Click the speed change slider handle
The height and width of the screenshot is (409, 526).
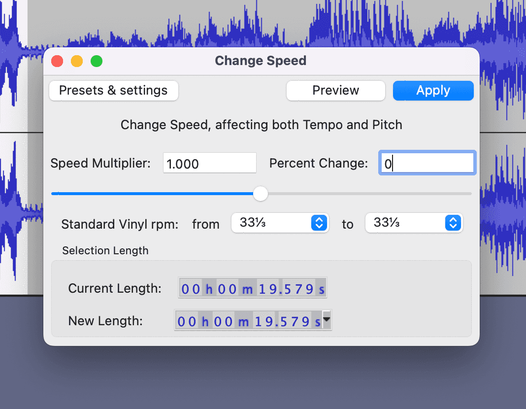point(261,194)
